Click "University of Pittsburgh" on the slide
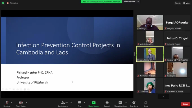Screen dimensions: 192x108 click(32, 82)
